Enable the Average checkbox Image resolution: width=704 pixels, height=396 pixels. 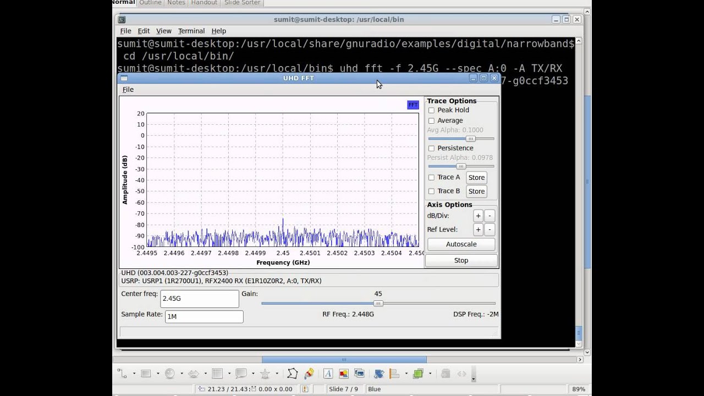pos(431,120)
